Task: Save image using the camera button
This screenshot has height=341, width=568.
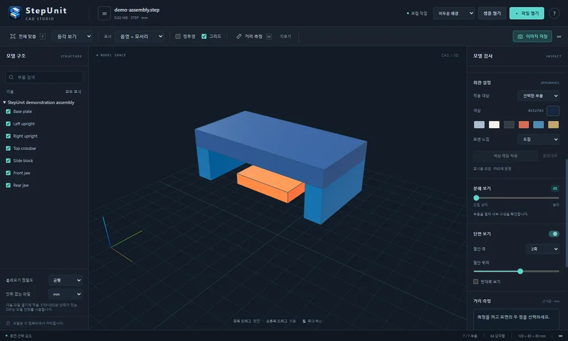Action: click(532, 36)
